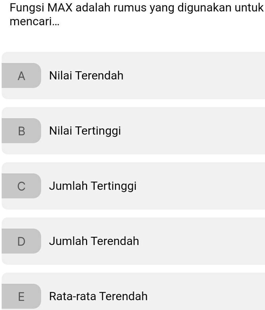Image resolution: width=265 pixels, height=310 pixels.
Task: Select the third answer row
Action: click(132, 186)
